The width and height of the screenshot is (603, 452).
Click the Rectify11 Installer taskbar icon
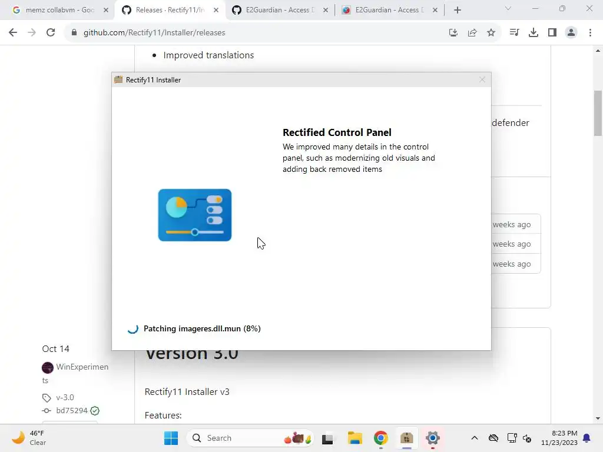[406, 438]
